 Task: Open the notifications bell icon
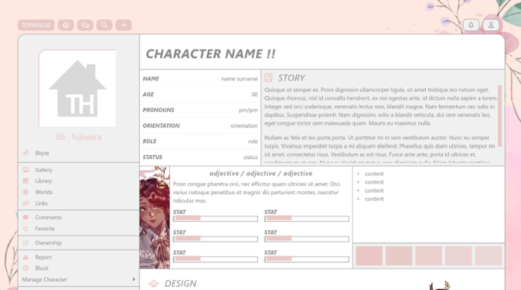[x=471, y=25]
